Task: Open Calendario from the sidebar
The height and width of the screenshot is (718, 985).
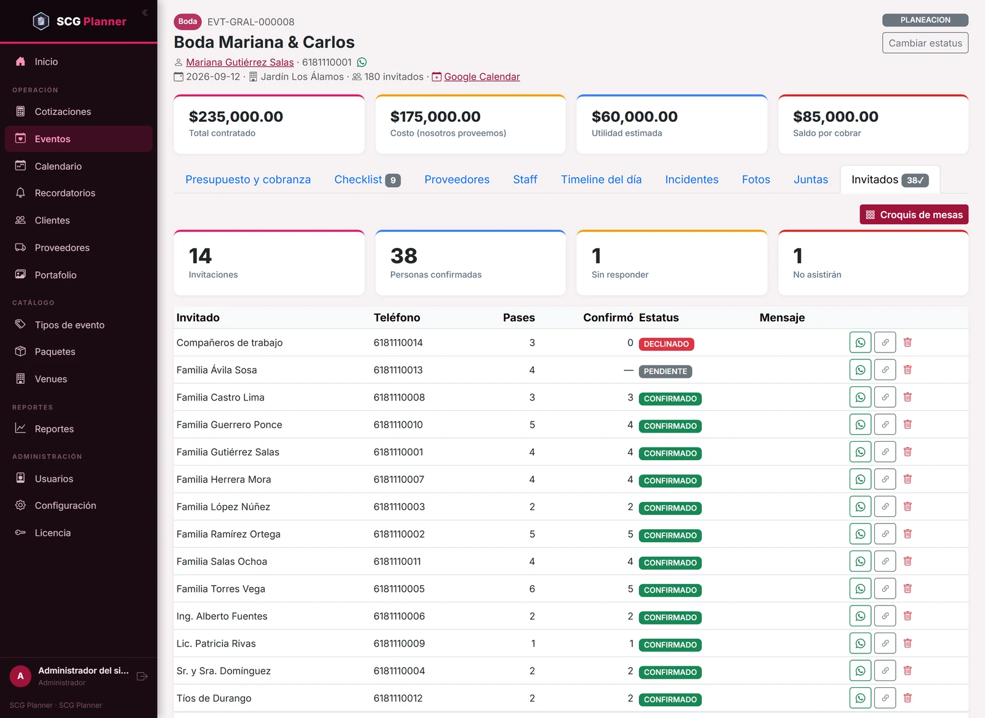Action: click(x=79, y=166)
